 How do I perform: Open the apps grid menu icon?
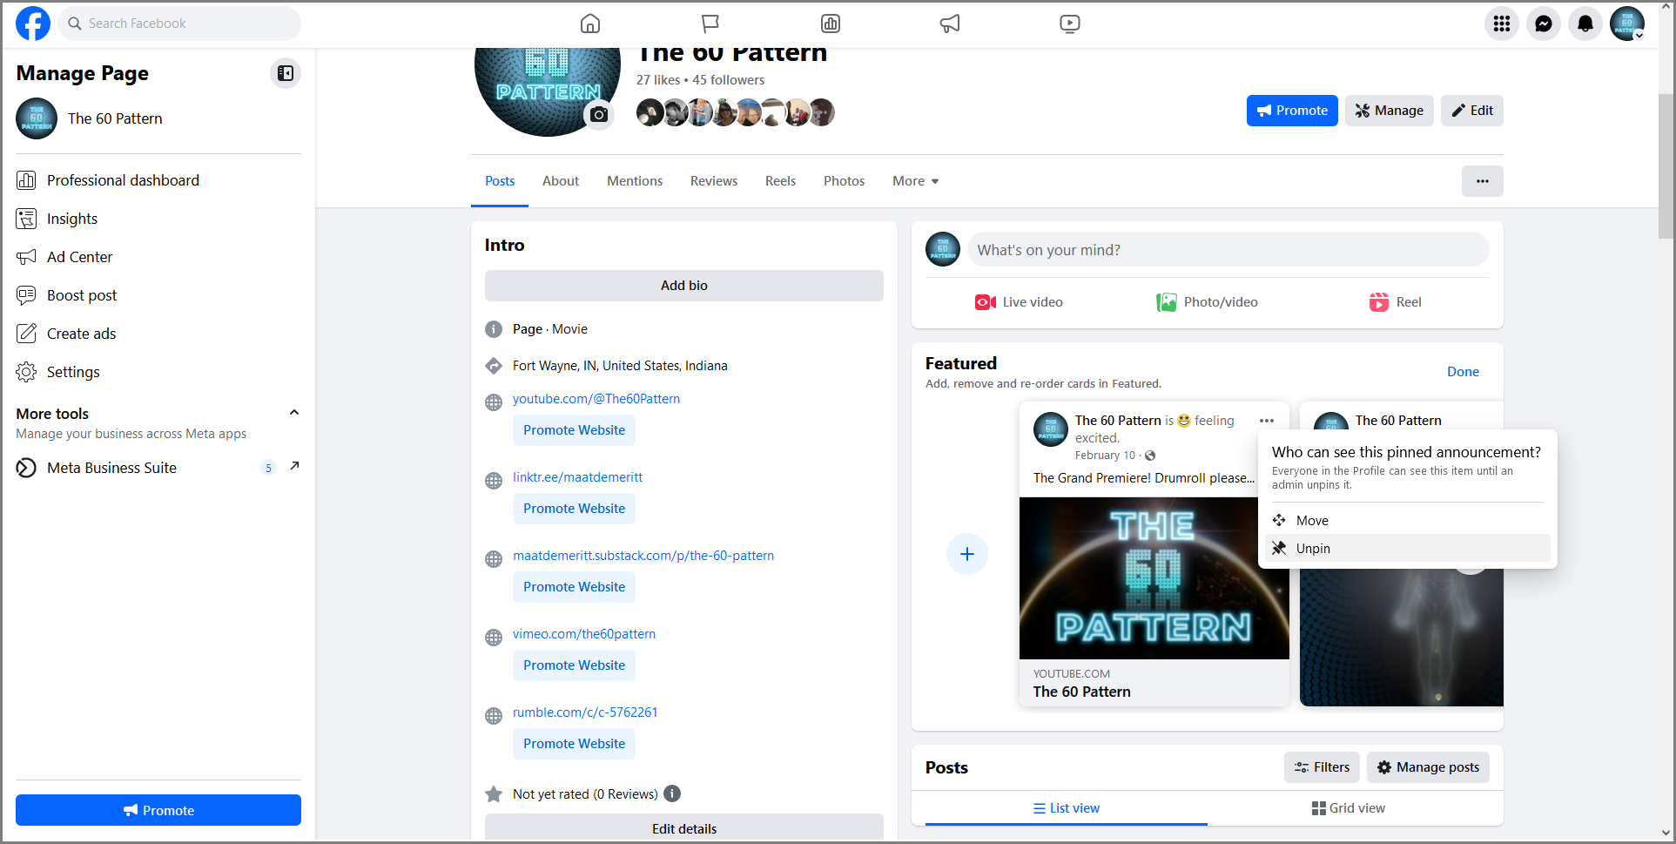1502,24
